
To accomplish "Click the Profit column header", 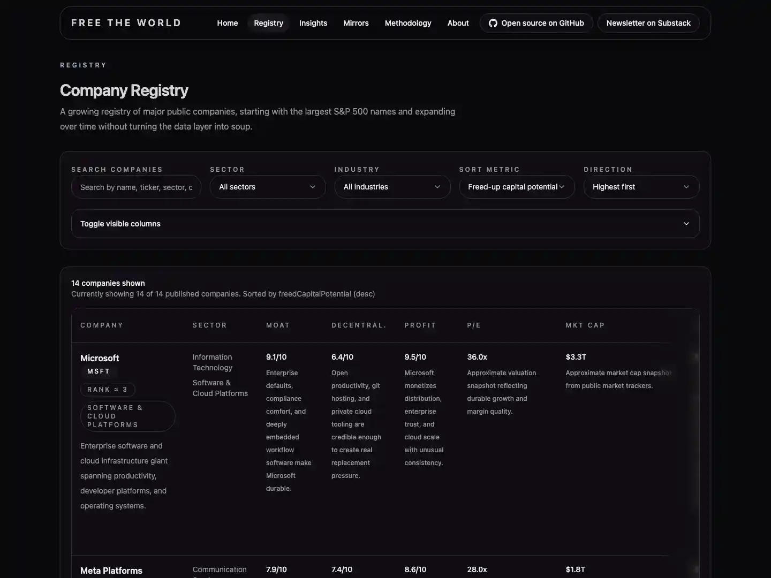I will pos(420,325).
